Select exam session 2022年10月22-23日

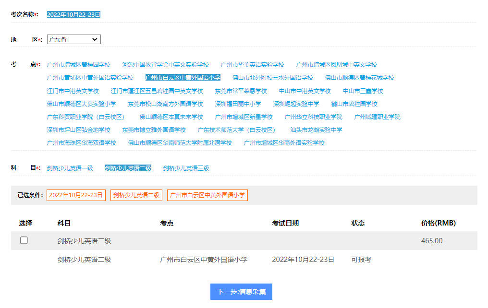(x=73, y=14)
